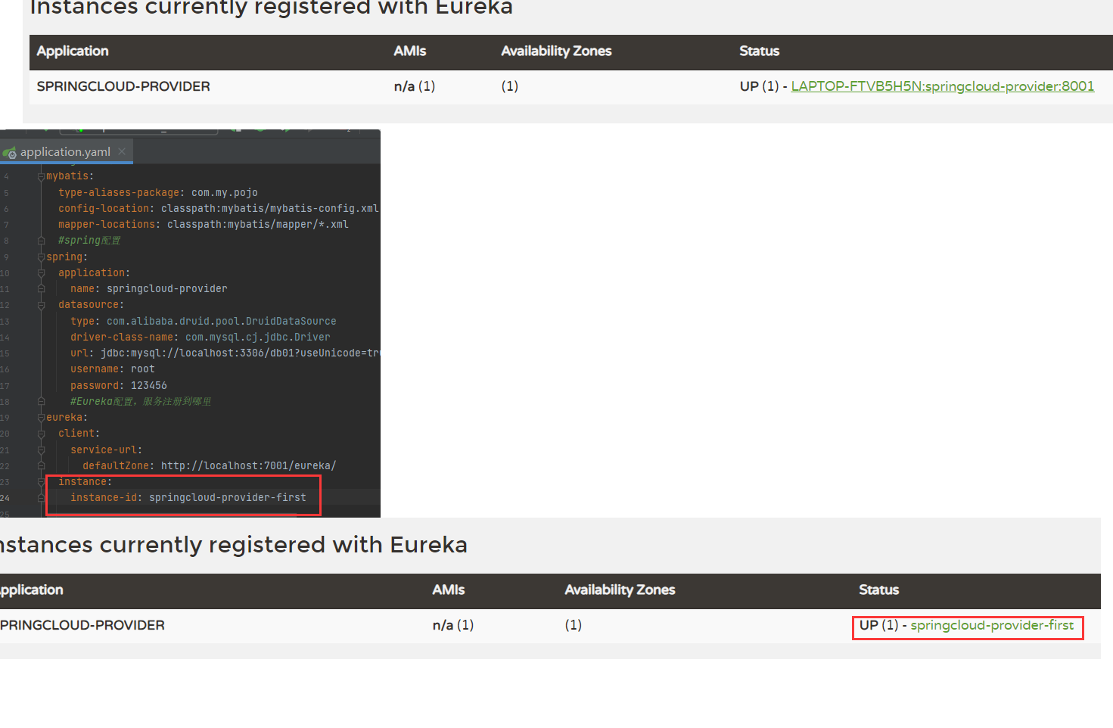
Task: Collapse the service-url block fold marker
Action: click(41, 450)
